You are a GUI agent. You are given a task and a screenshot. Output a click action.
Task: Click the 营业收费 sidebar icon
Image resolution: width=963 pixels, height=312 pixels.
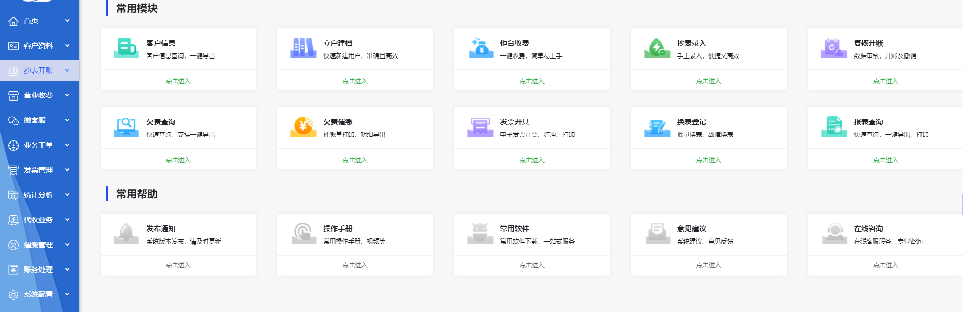(x=13, y=96)
